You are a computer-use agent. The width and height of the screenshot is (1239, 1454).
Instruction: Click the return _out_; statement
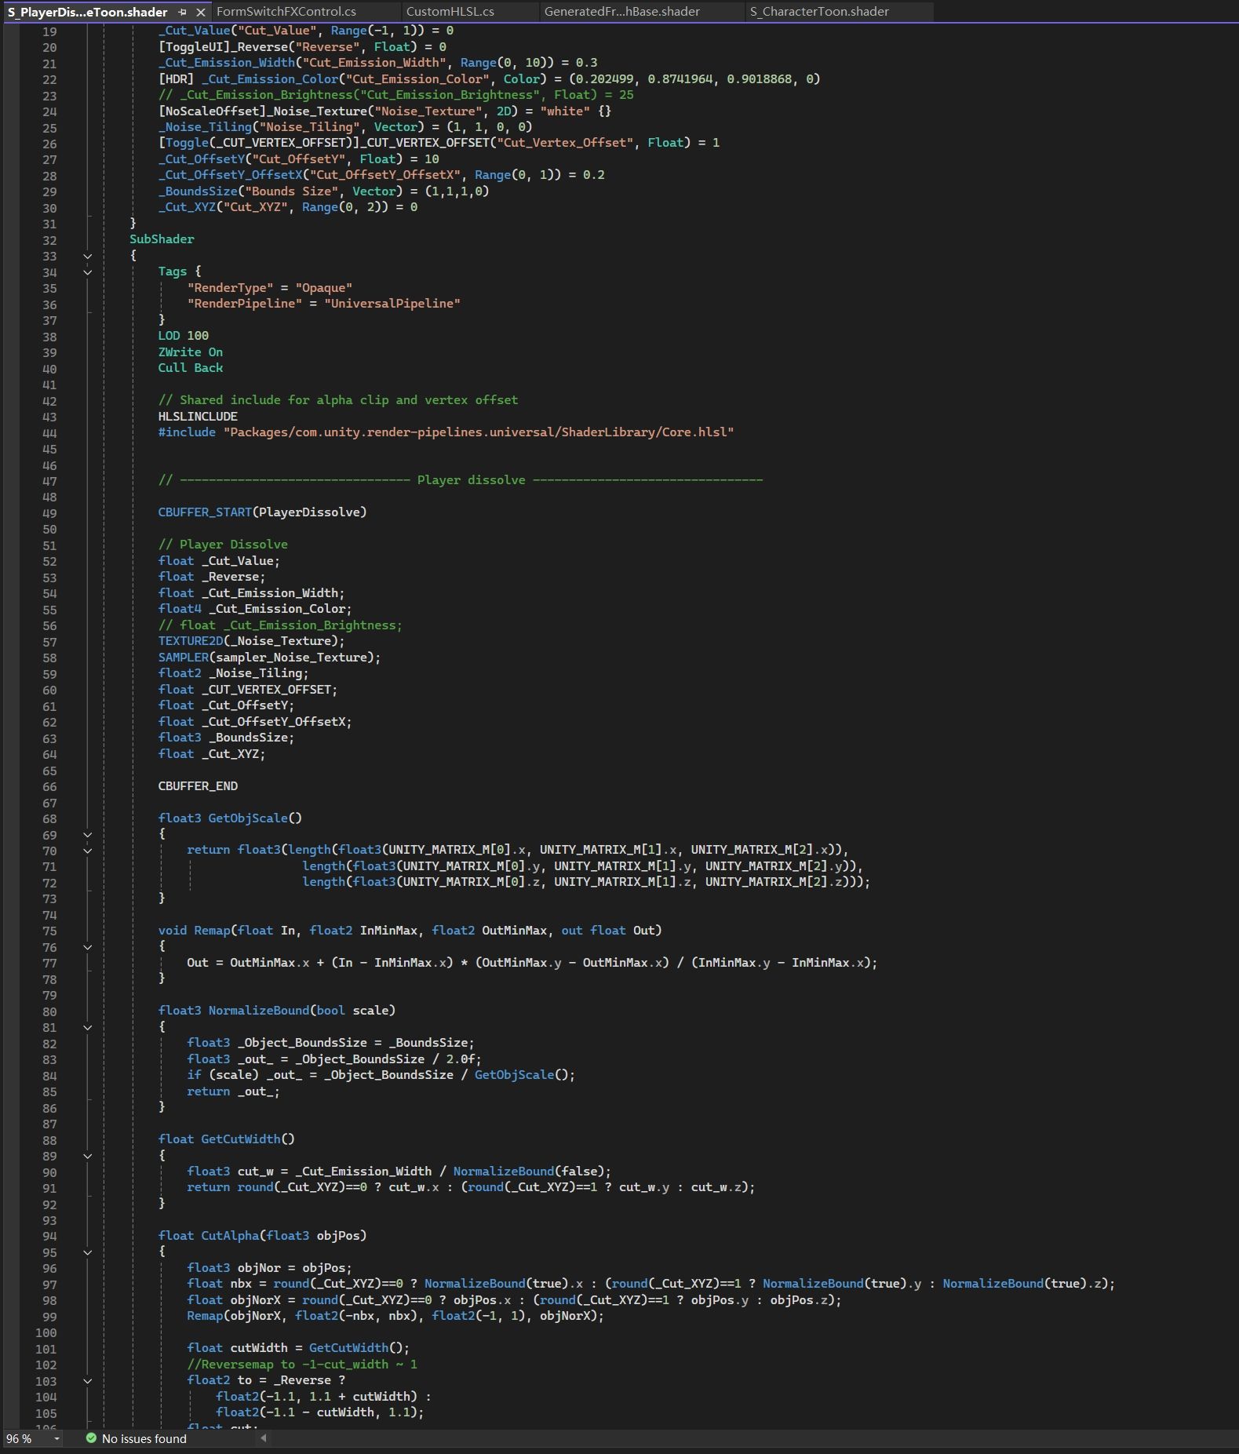[233, 1091]
